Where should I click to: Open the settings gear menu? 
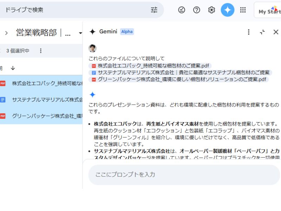[211, 10]
